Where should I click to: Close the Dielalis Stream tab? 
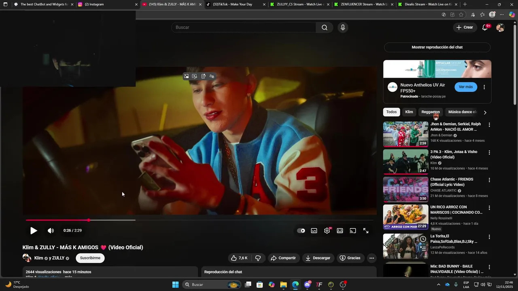(456, 4)
